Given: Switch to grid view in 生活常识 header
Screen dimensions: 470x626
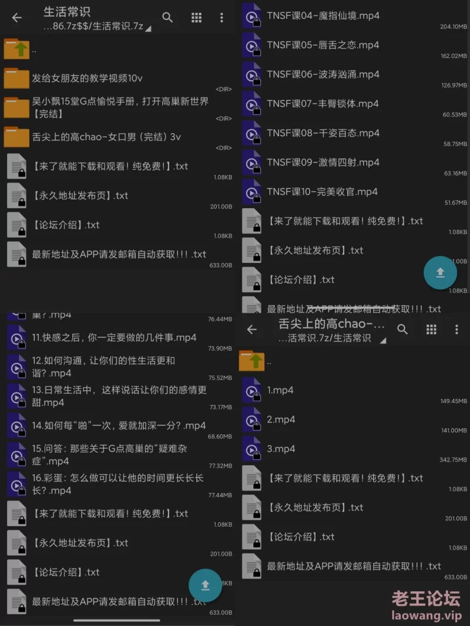Looking at the screenshot, I should click(x=196, y=18).
